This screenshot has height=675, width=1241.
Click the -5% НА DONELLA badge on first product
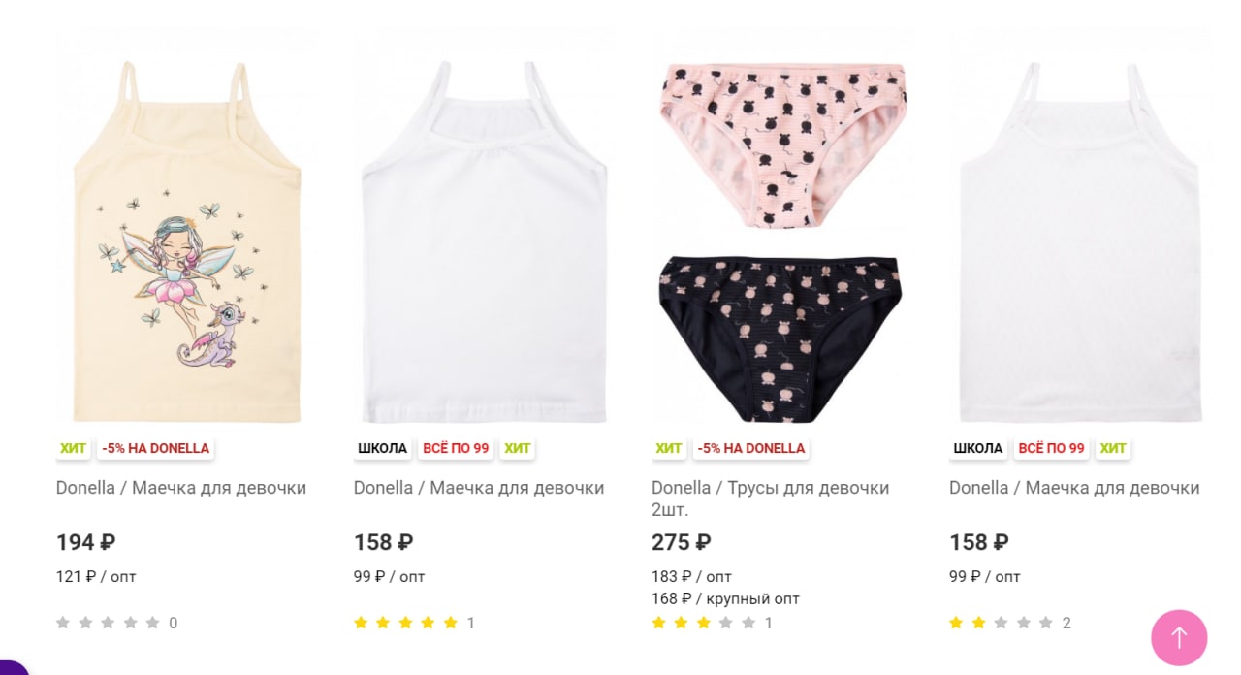pos(155,448)
